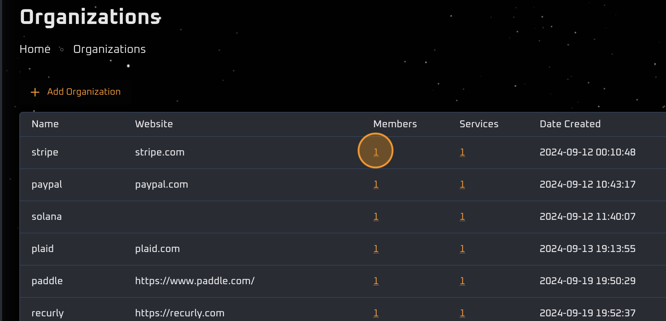Click the https://recurly.com website cell

click(180, 313)
